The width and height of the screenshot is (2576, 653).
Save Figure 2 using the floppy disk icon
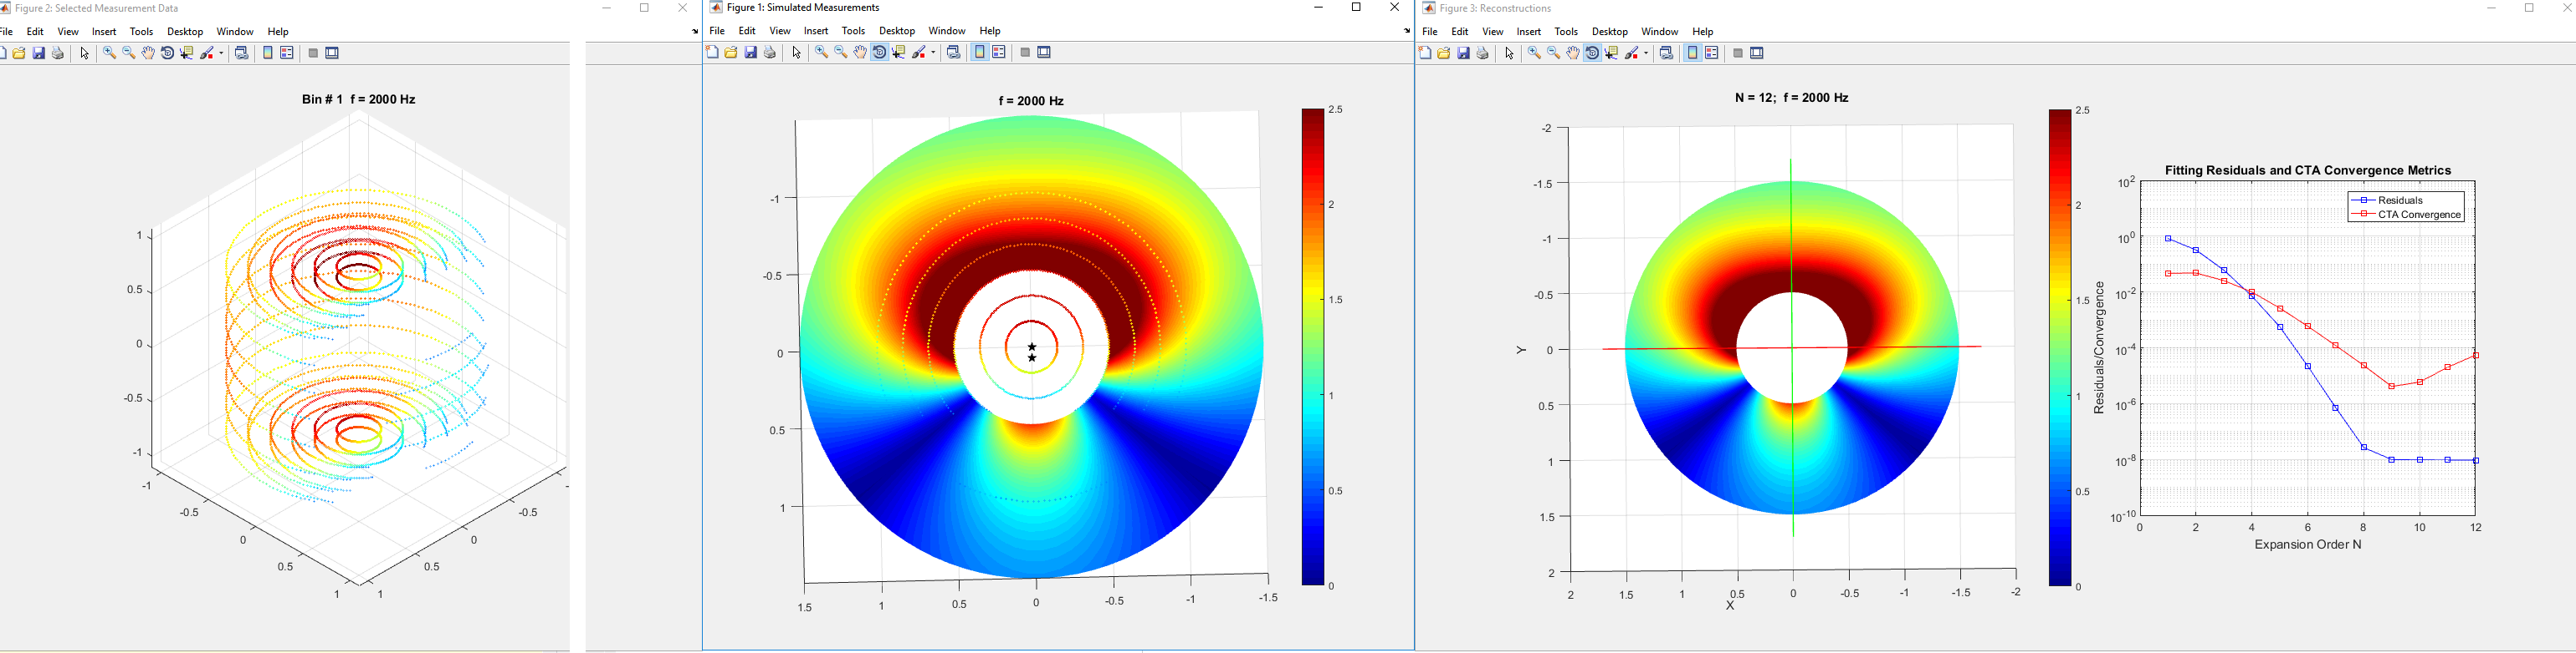(39, 53)
